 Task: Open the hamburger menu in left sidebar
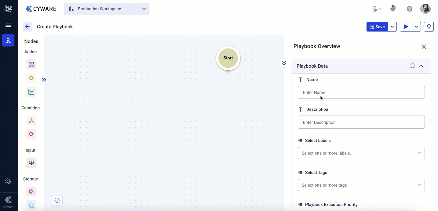(x=8, y=25)
